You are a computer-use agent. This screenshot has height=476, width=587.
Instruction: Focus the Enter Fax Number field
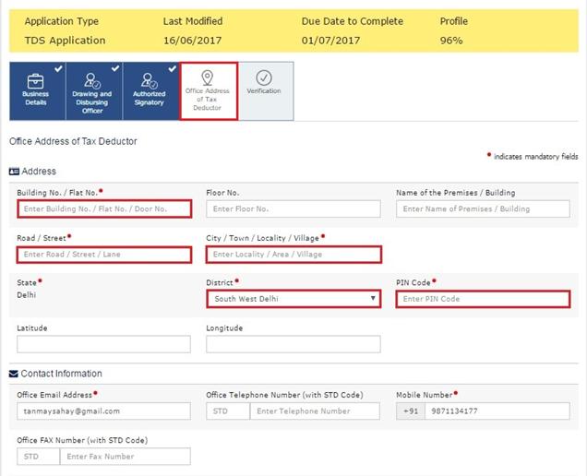pos(125,456)
